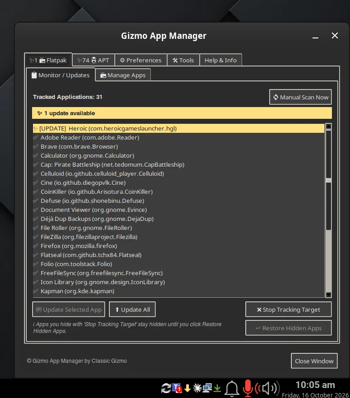Select Folio (com.toolstack.Folio) row
The width and height of the screenshot is (350, 398).
(178, 264)
